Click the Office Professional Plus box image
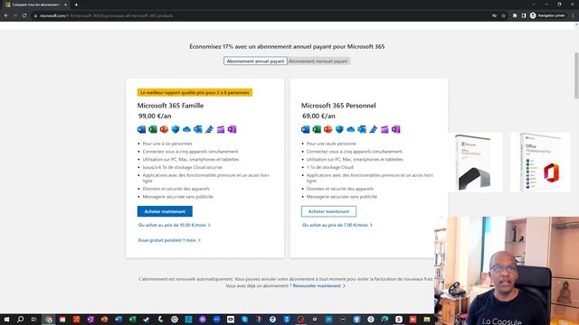This screenshot has width=579, height=325. pos(540,162)
